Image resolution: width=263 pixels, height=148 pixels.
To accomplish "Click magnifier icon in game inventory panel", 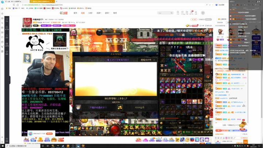I will (x=192, y=118).
